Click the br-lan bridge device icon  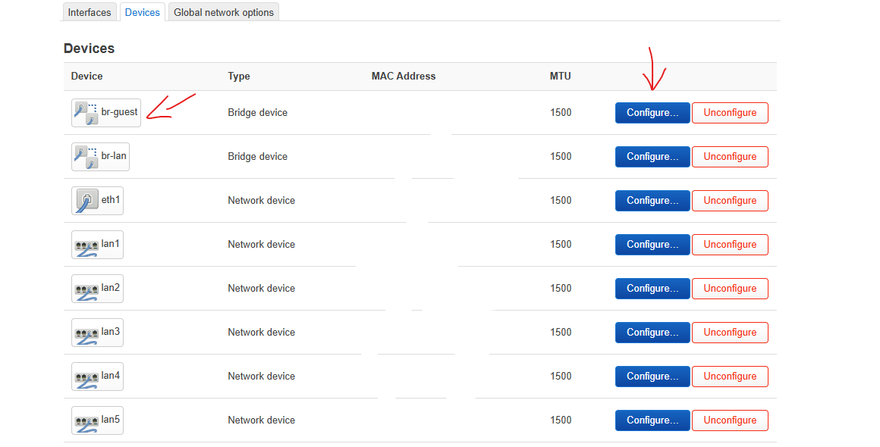pyautogui.click(x=86, y=157)
